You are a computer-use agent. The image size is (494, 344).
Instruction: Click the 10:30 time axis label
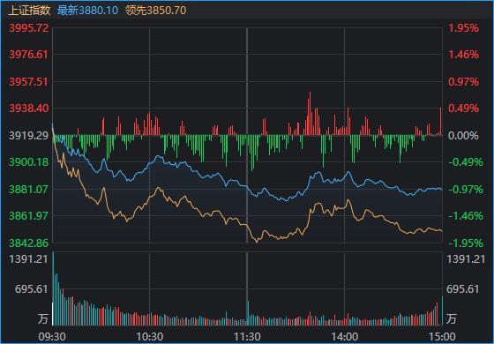149,337
